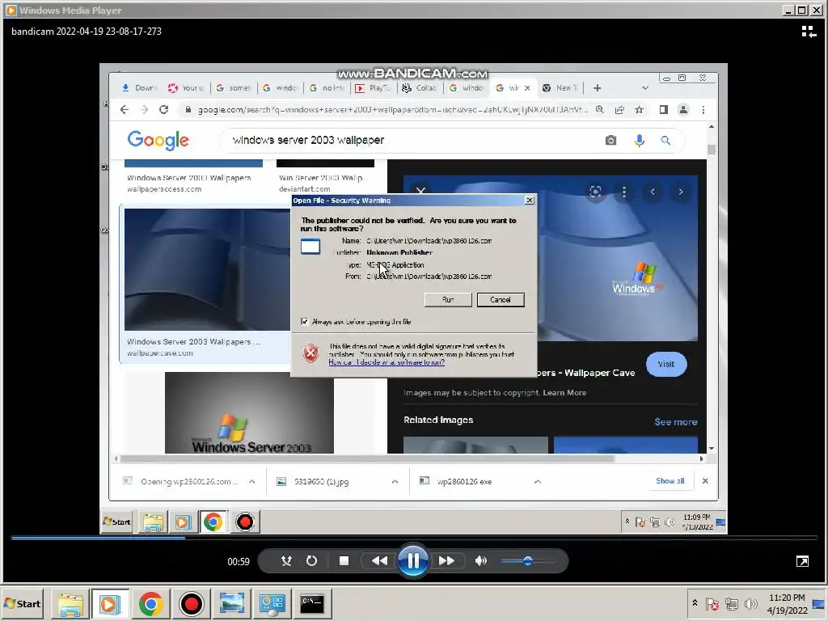Open How can I decide software link
The width and height of the screenshot is (828, 621).
(386, 362)
